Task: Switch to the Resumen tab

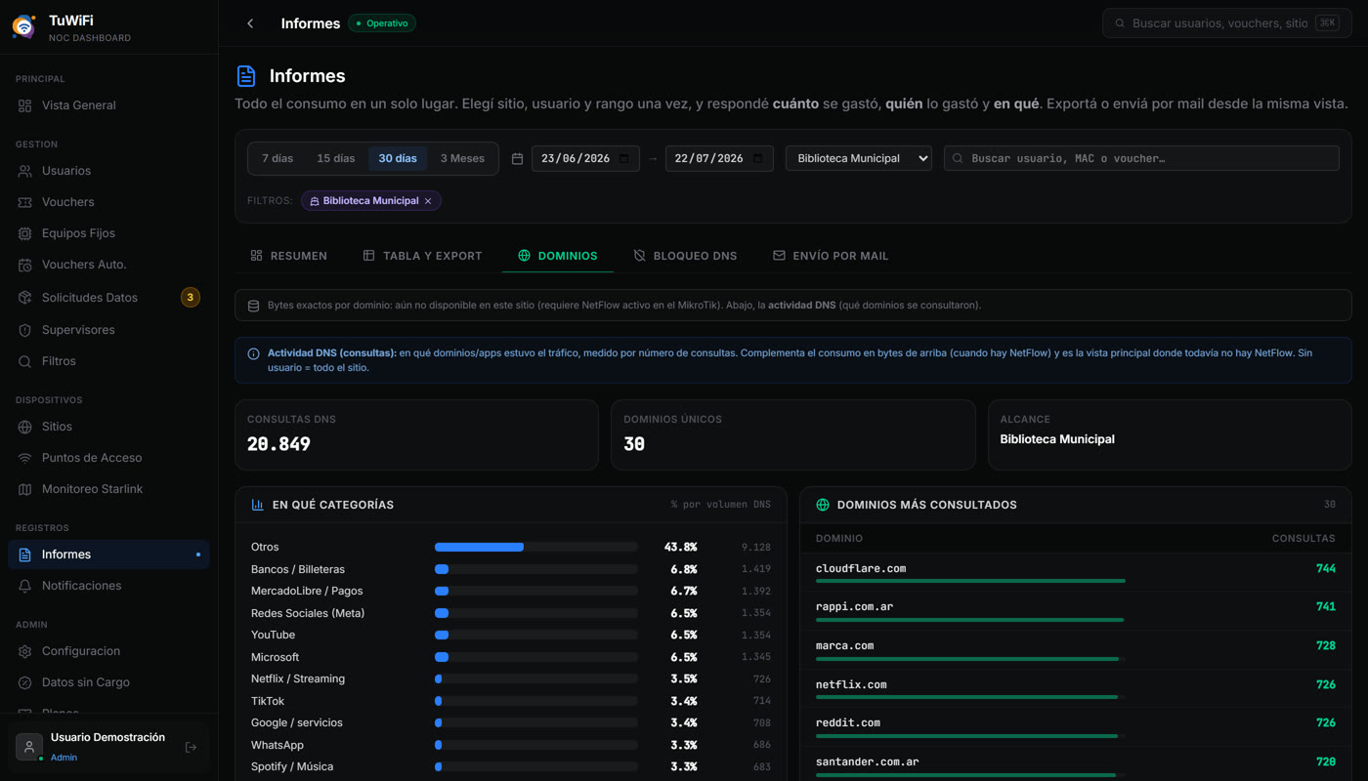Action: pos(289,256)
